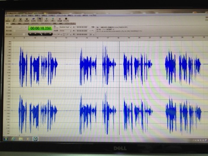Image resolution: width=208 pixels, height=156 pixels.
Task: Open the channel count dropdown beside bit depth
Action: (x=69, y=34)
